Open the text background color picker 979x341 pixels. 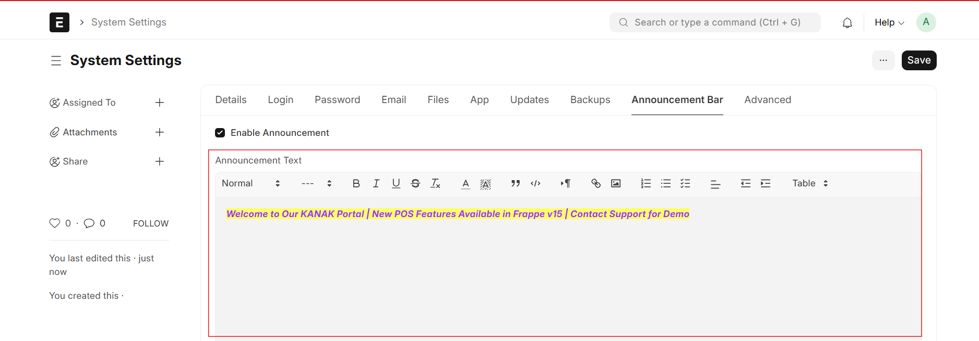485,183
